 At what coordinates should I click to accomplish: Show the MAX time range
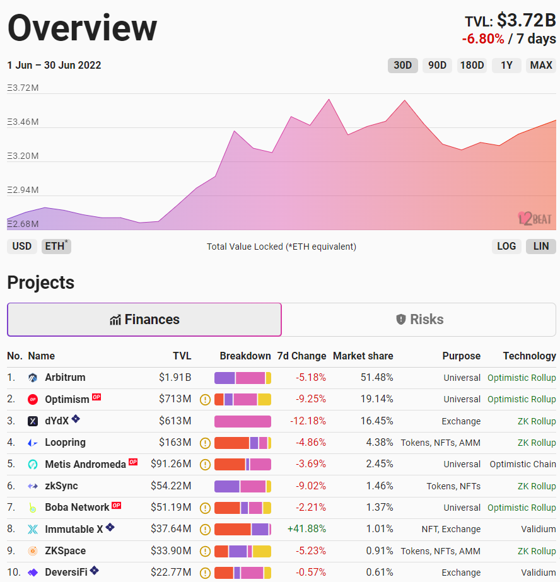point(541,65)
